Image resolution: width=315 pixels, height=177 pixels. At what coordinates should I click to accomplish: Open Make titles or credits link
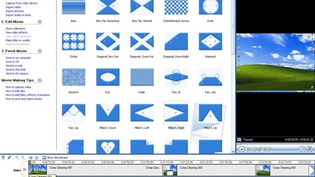coord(18,40)
